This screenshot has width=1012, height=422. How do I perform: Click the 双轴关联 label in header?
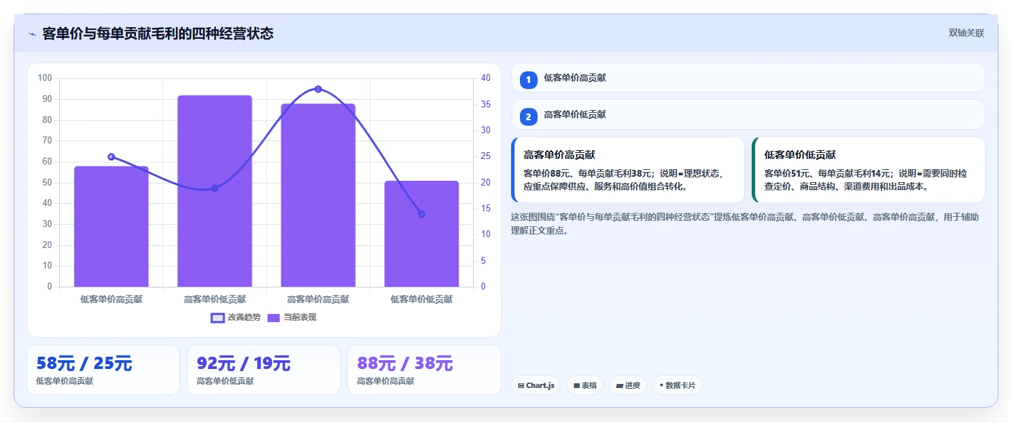[966, 33]
